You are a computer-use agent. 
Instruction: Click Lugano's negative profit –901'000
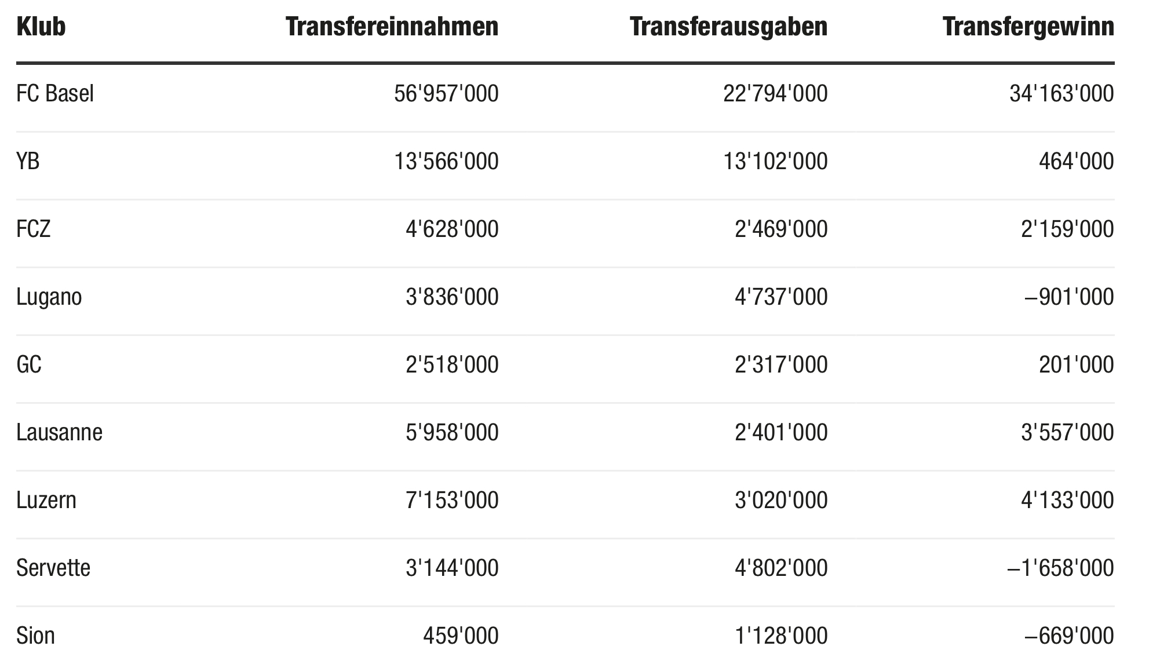pyautogui.click(x=1069, y=297)
